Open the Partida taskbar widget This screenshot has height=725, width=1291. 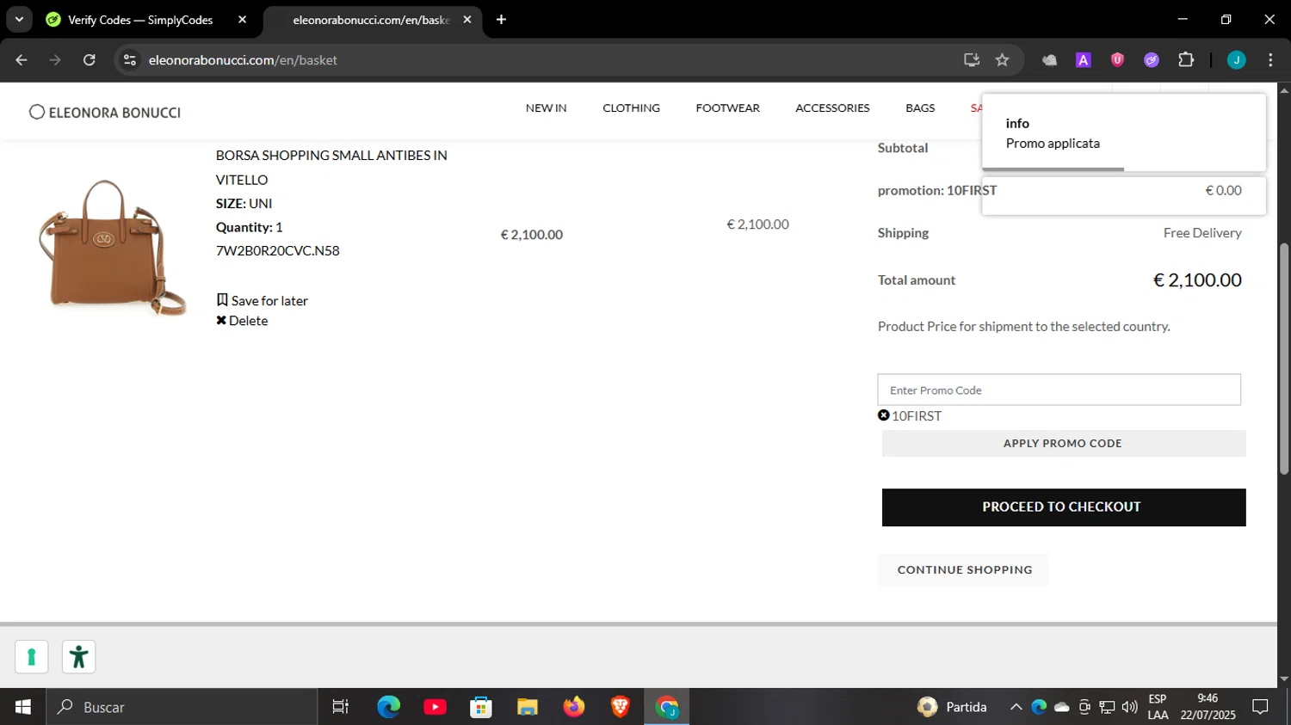[952, 707]
